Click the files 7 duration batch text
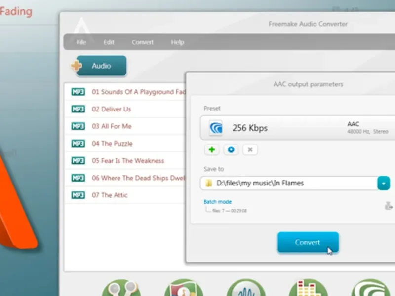Screen dimensions: 395x296 (x=230, y=211)
